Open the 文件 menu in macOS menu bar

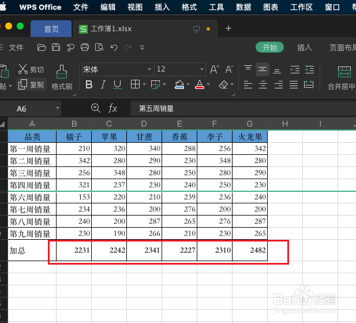coord(81,8)
